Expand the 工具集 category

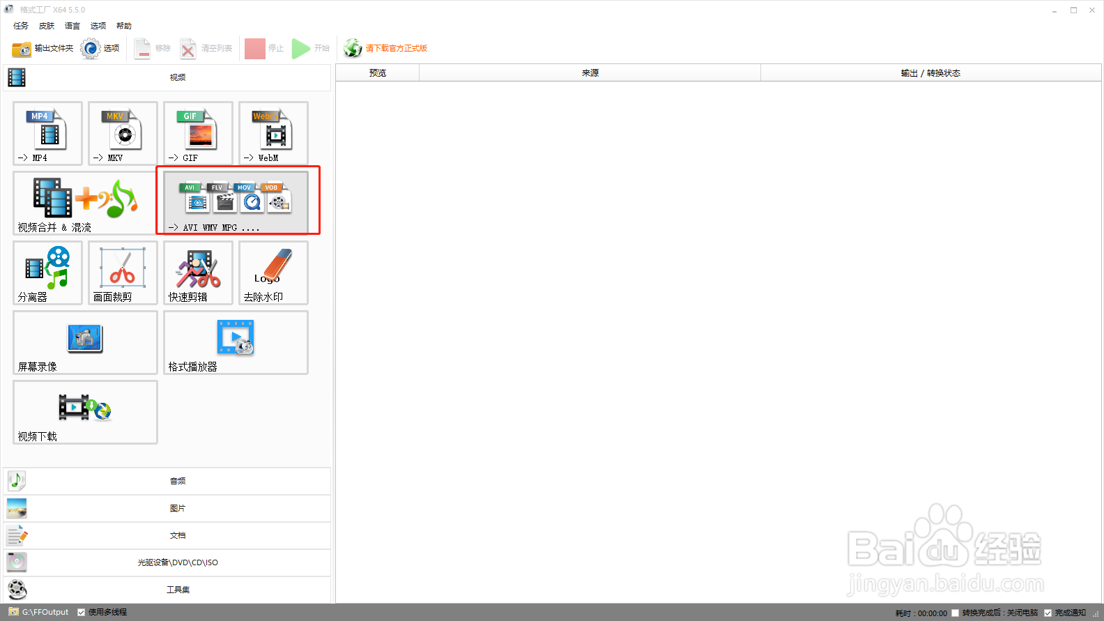(x=167, y=590)
